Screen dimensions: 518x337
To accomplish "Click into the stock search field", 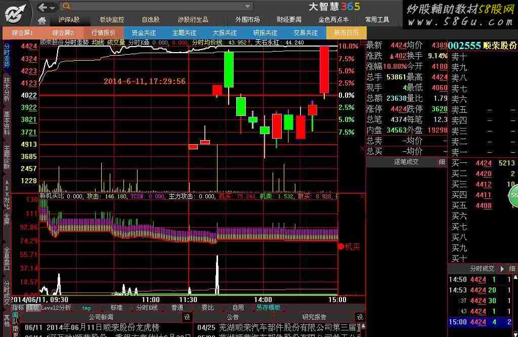I will coord(157,6).
